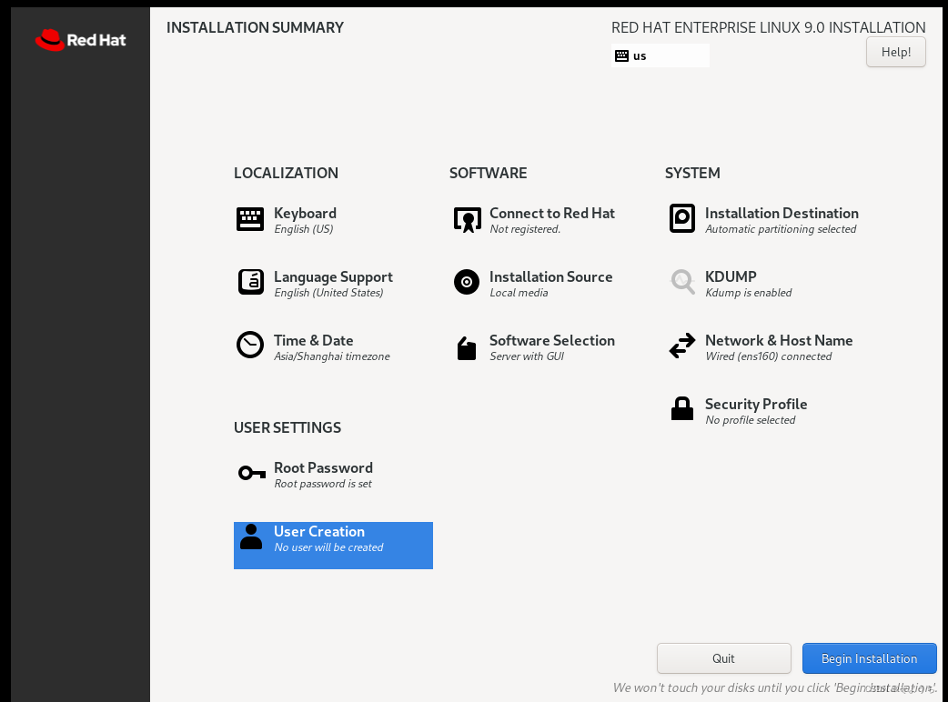Image resolution: width=948 pixels, height=702 pixels.
Task: Click the USER SETTINGS section heading
Action: click(287, 427)
